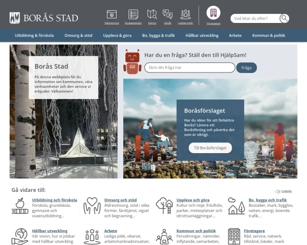Open the Hållbar utveckling link in list

point(50,231)
